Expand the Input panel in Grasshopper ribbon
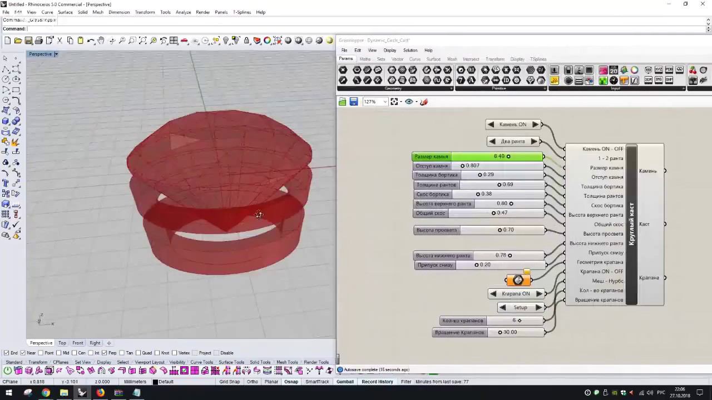This screenshot has height=400, width=712. pyautogui.click(x=683, y=88)
